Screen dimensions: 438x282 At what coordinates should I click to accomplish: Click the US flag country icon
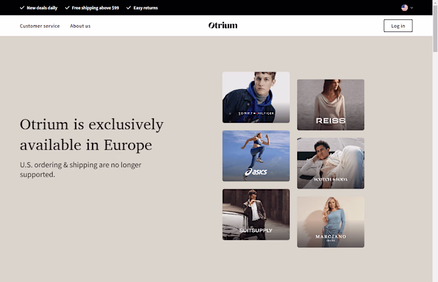[x=404, y=8]
